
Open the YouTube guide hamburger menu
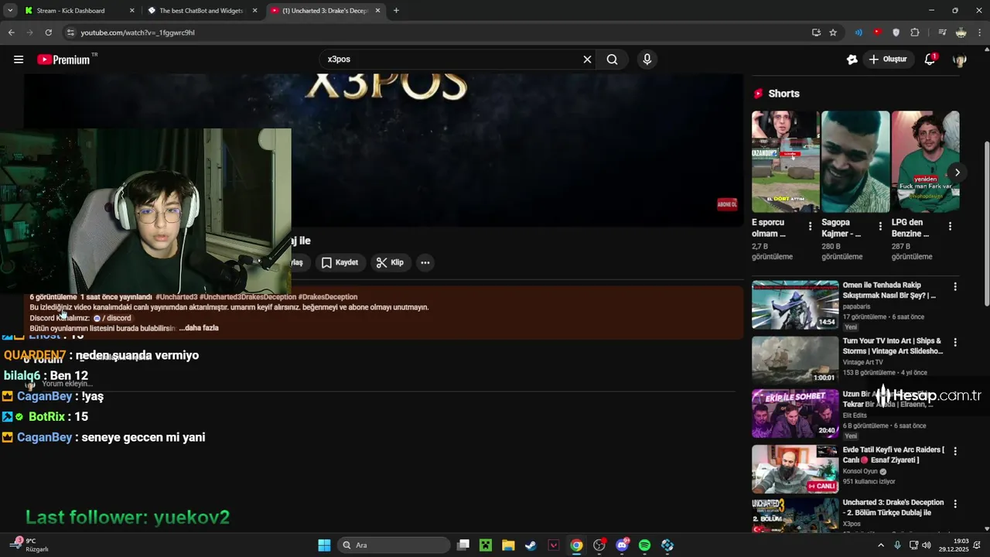point(19,60)
